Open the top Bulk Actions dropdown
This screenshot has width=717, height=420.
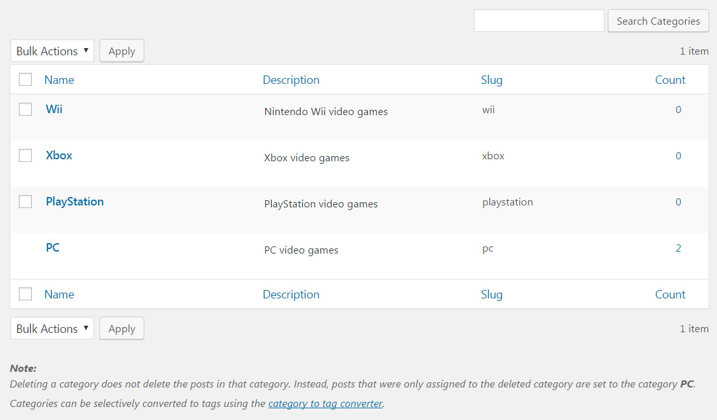coord(52,51)
